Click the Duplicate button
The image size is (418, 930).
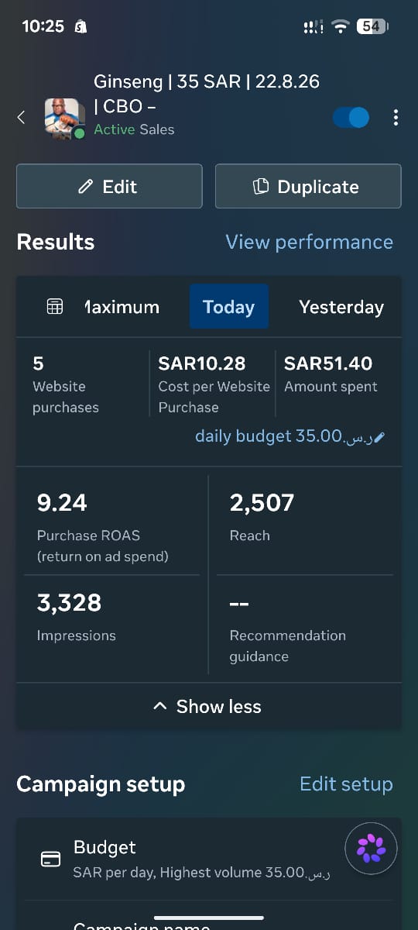(308, 186)
